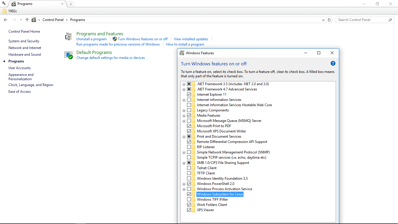
Task: Open Control Panel from the breadcrumb
Action: click(x=53, y=20)
